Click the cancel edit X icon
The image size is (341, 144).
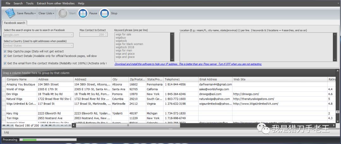69,125
